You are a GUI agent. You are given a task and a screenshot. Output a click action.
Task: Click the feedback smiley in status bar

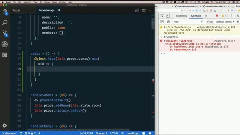(x=144, y=133)
